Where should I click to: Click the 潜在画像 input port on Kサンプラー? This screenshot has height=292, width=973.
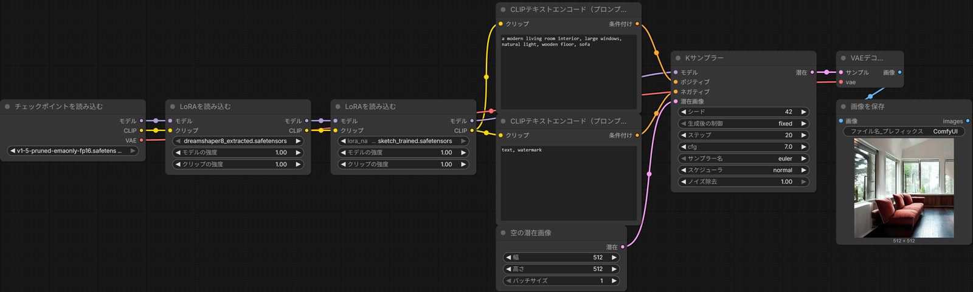tap(676, 101)
